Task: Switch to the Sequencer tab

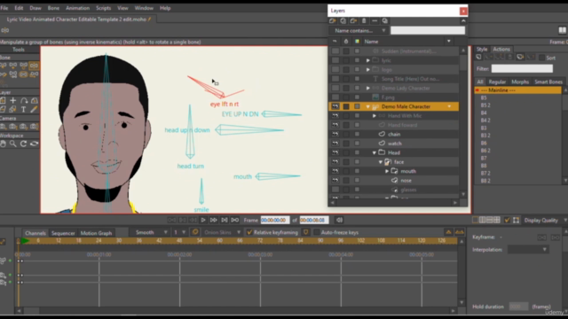Action: coord(63,233)
